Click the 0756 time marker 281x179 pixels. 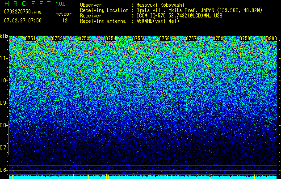(x=164, y=38)
